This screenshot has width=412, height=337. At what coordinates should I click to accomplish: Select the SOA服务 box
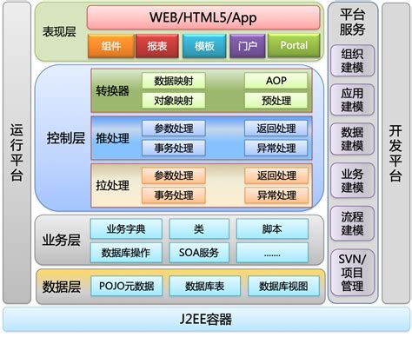click(199, 253)
